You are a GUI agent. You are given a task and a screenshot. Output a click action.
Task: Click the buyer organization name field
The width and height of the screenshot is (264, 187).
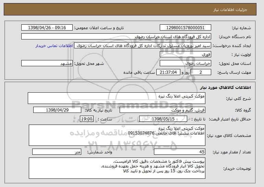pyautogui.click(x=116, y=37)
